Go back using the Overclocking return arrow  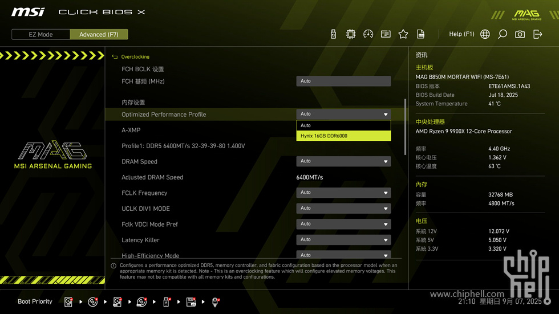point(115,56)
